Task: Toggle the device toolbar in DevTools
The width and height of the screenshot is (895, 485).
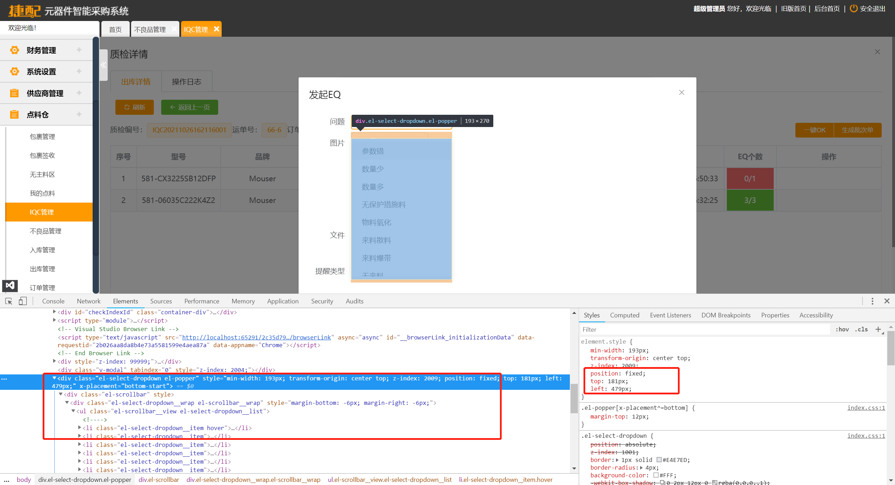Action: pyautogui.click(x=23, y=301)
